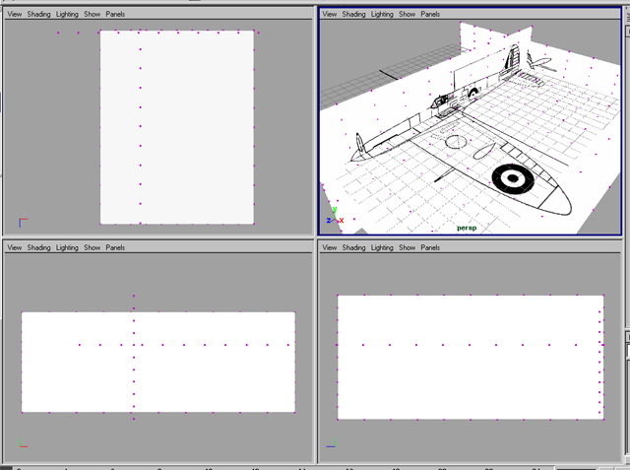Click the Spitfire tail fin drawing
The image size is (630, 470).
coord(512,58)
